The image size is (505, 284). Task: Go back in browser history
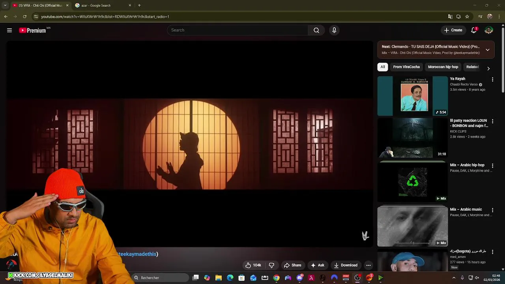pyautogui.click(x=6, y=17)
